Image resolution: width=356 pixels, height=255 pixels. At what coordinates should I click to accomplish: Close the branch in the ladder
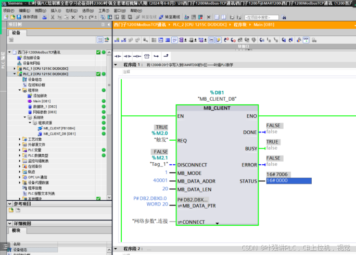click(166, 56)
